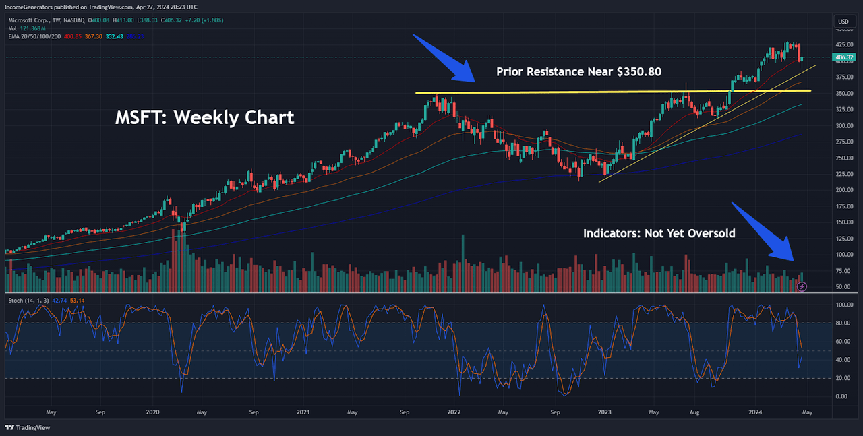
Task: Open the USD currency selector
Action: point(843,21)
